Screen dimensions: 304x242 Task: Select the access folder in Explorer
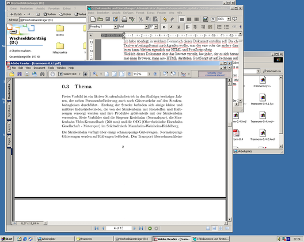[x=60, y=30]
